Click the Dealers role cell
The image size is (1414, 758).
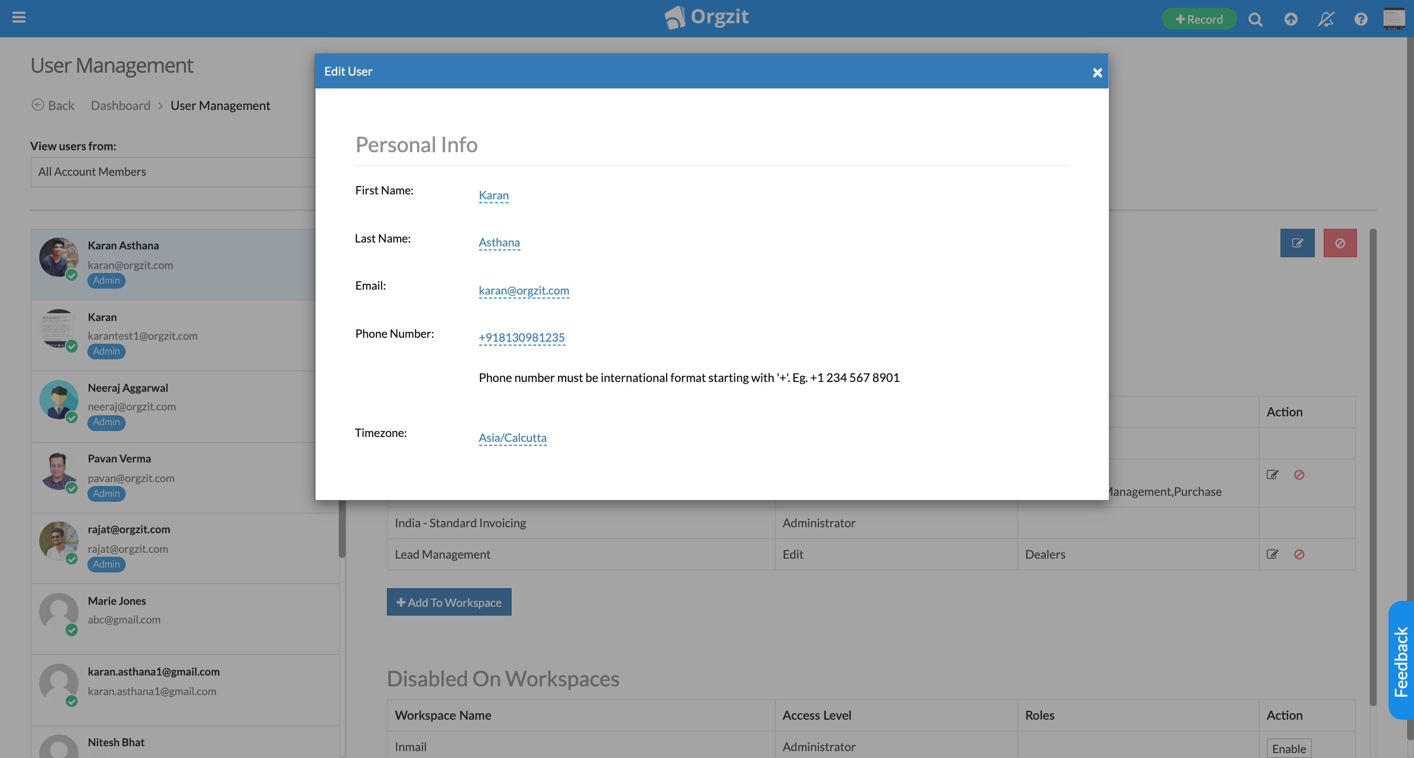coord(1138,554)
